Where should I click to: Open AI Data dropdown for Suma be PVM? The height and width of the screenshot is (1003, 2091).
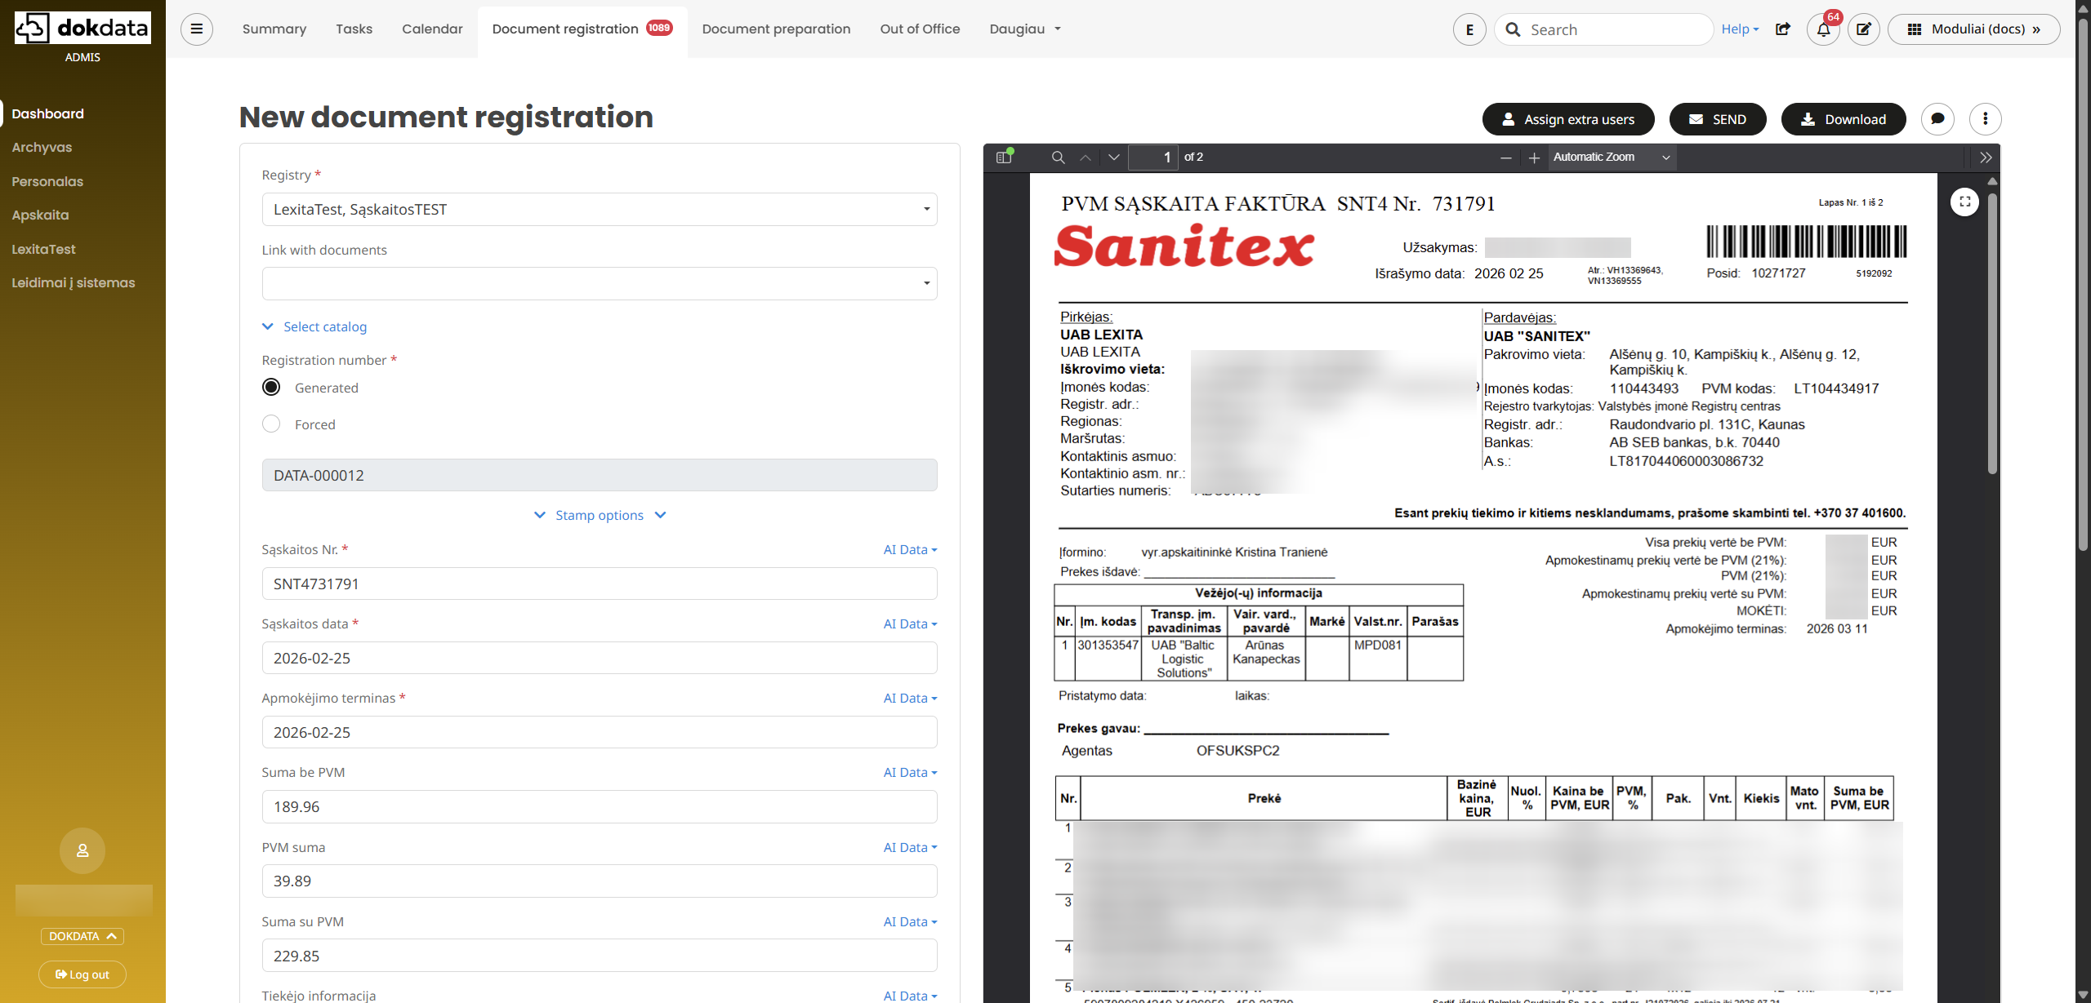(x=910, y=773)
